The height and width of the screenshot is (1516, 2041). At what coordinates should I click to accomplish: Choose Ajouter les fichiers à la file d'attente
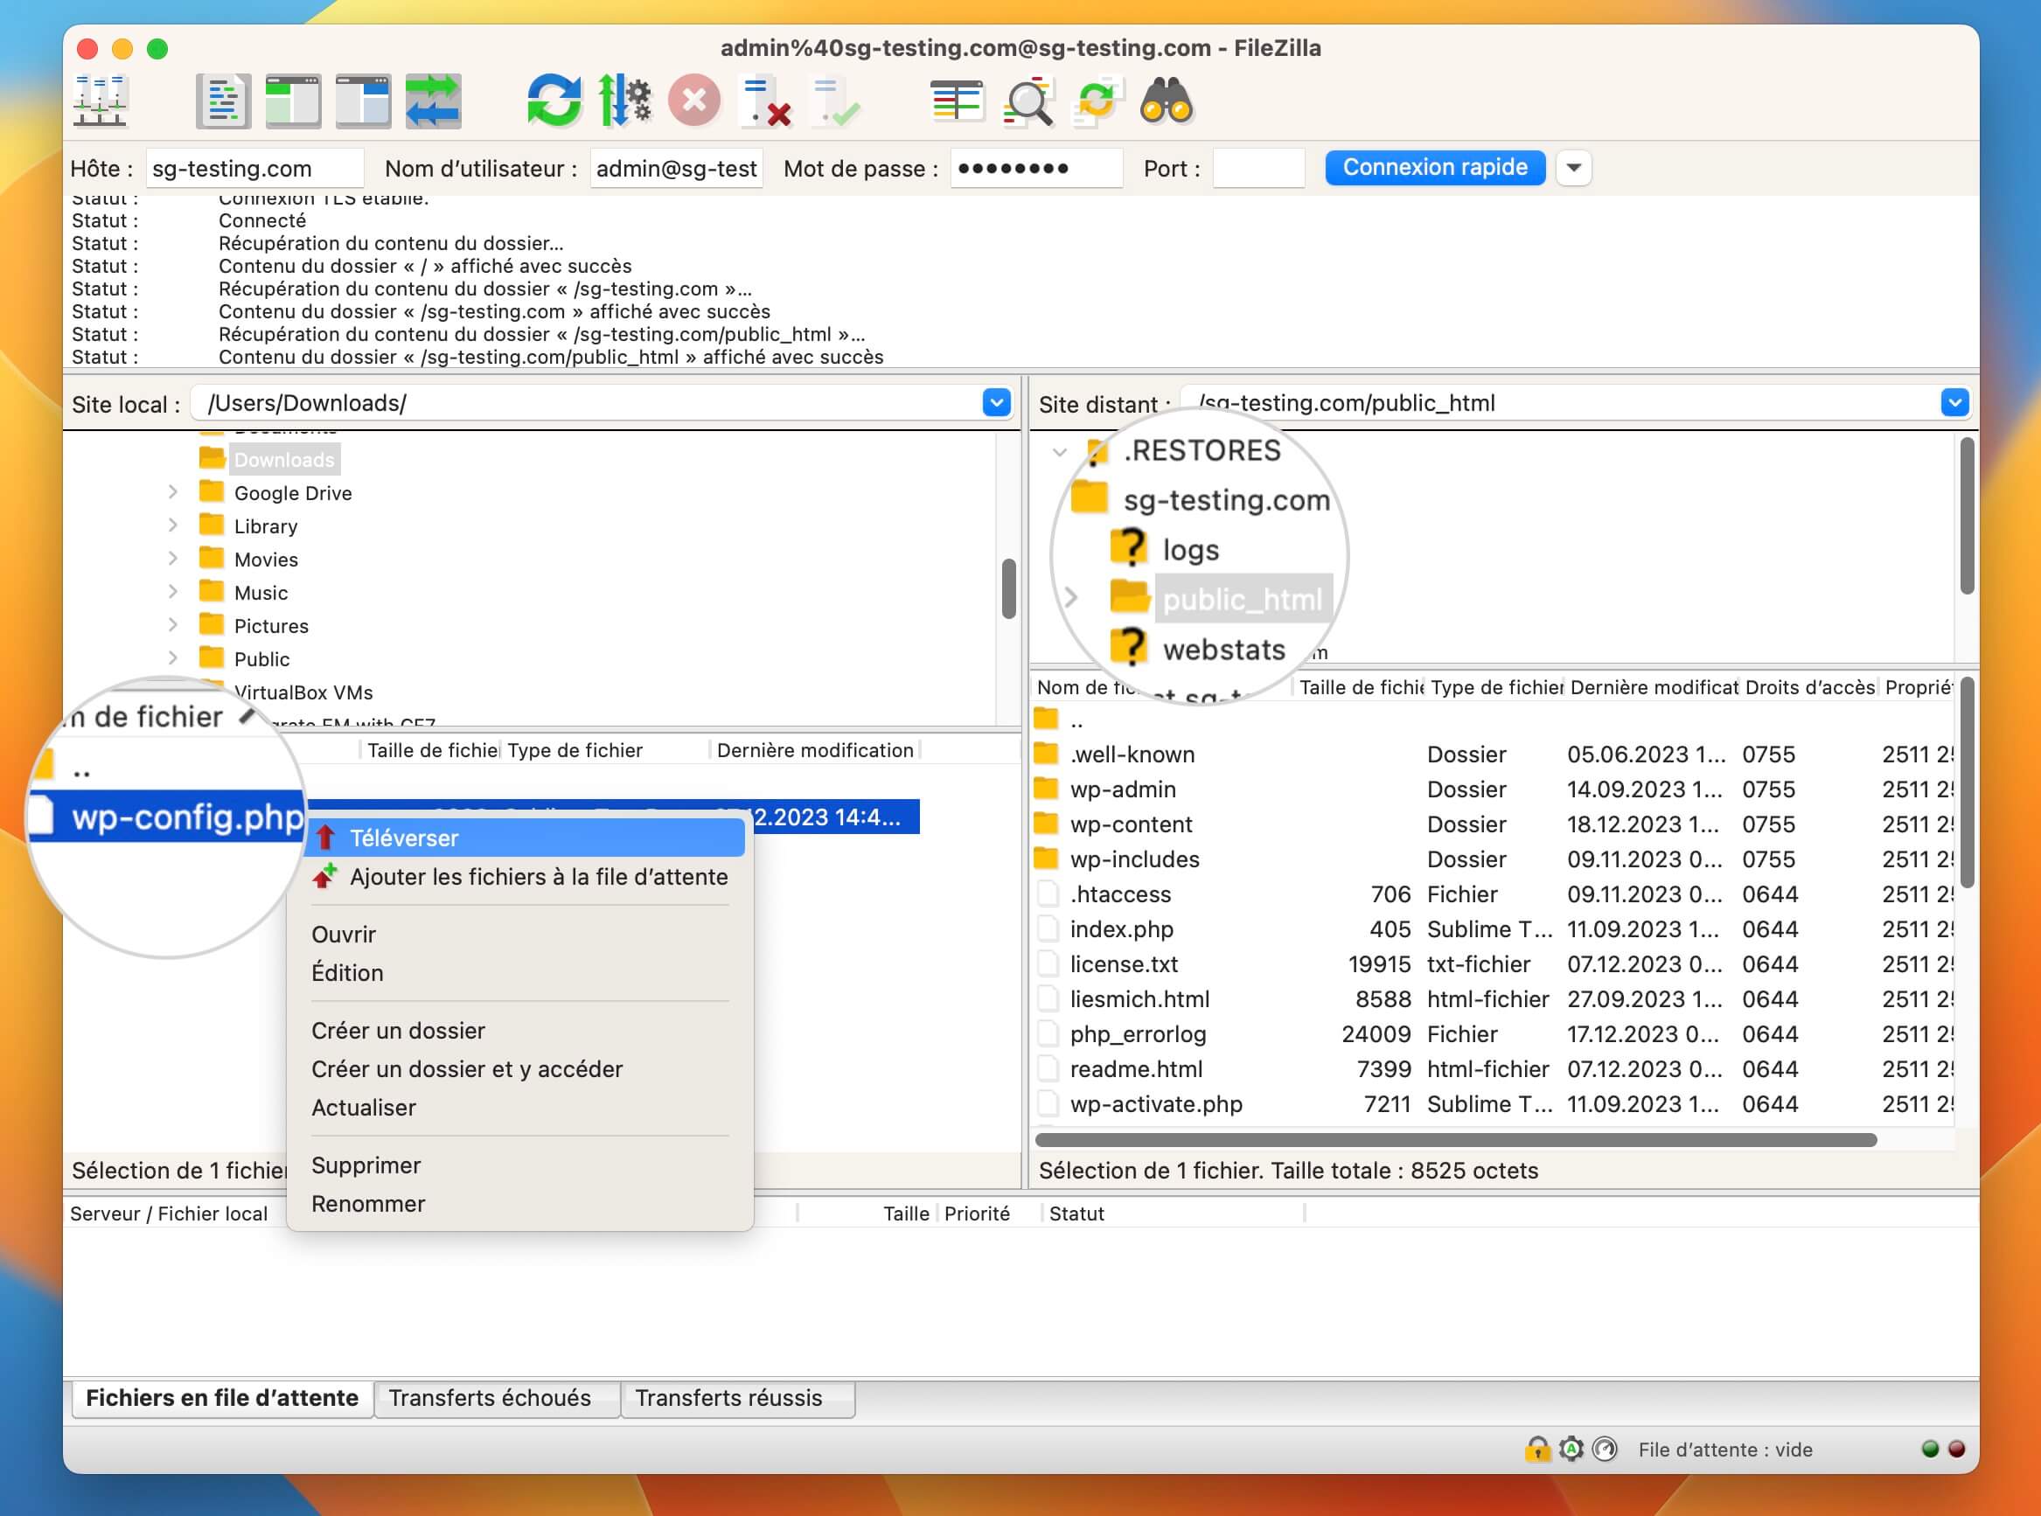pos(519,876)
